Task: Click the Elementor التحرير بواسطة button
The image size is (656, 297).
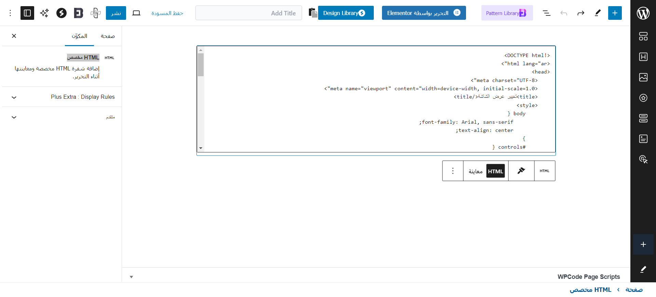Action: pyautogui.click(x=424, y=13)
